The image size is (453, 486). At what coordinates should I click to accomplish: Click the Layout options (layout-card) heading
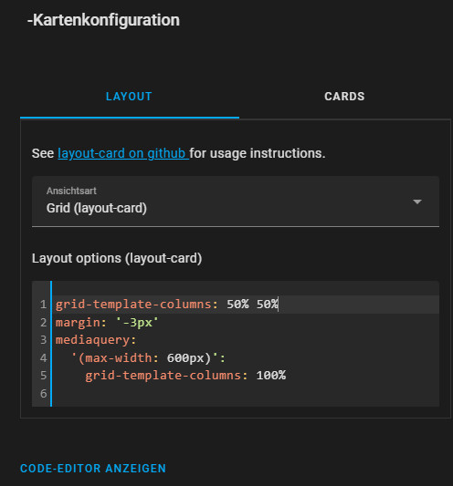click(x=117, y=258)
